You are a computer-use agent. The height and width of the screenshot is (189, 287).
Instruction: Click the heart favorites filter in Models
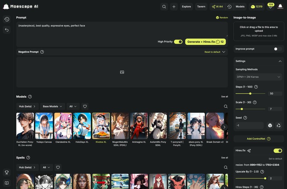85,106
